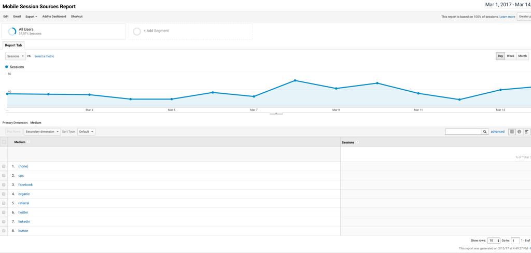Viewport: 531px width, 253px height.
Task: Check the box for the organic row
Action: [x=4, y=194]
